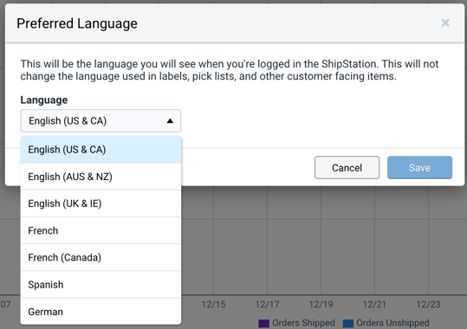Open the Language combo box

click(x=101, y=121)
